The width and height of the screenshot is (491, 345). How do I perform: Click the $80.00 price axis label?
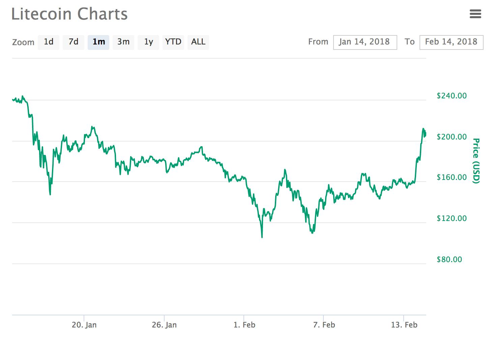pyautogui.click(x=449, y=259)
